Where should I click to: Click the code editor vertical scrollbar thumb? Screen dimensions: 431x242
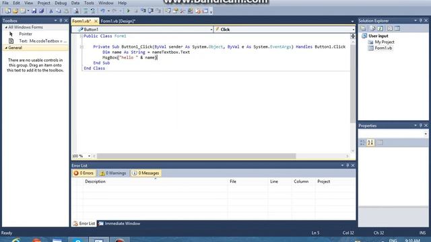[x=353, y=83]
